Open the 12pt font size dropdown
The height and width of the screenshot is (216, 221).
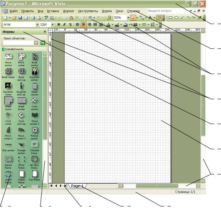(x=52, y=24)
